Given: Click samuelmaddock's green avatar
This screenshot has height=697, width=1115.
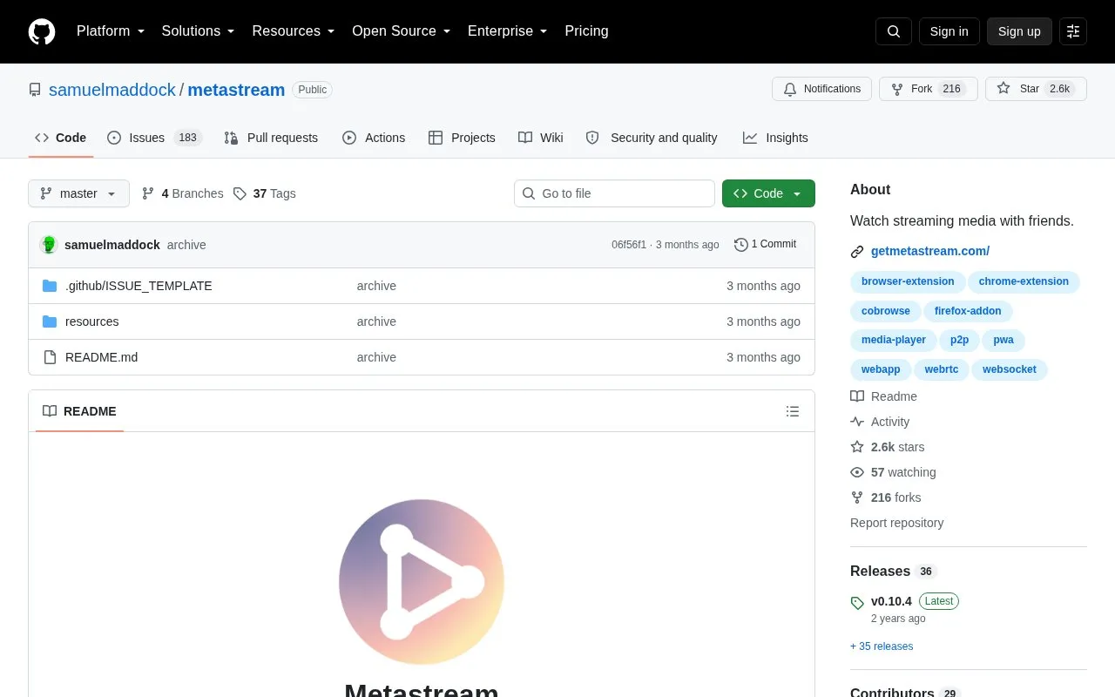Looking at the screenshot, I should click(49, 245).
